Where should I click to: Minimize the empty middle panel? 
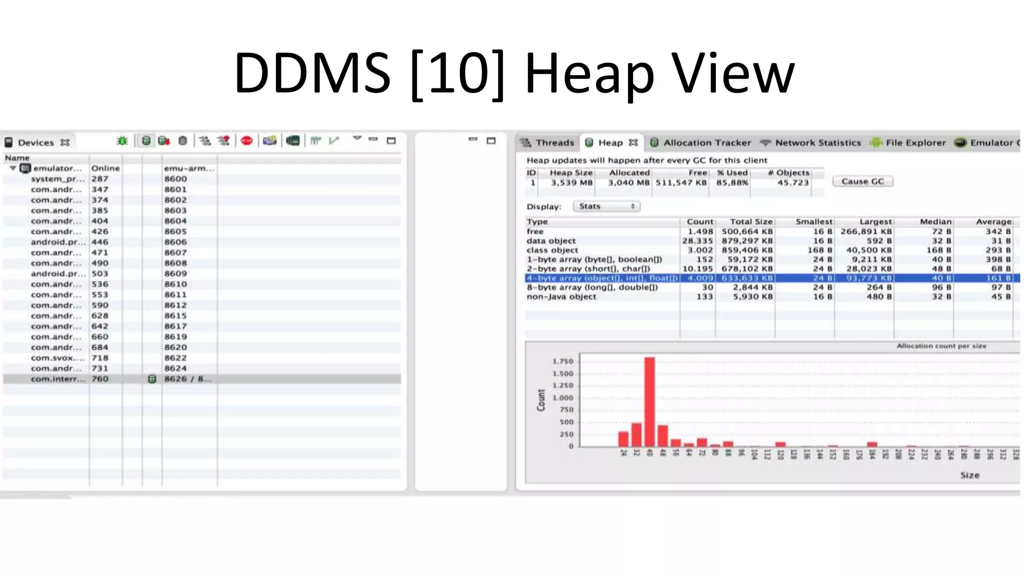[473, 139]
